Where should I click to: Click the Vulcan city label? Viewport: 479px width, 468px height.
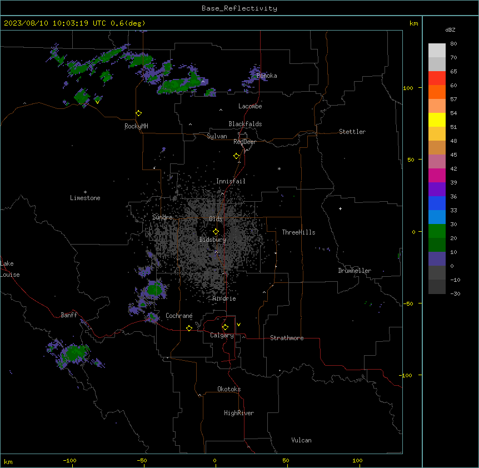301,440
